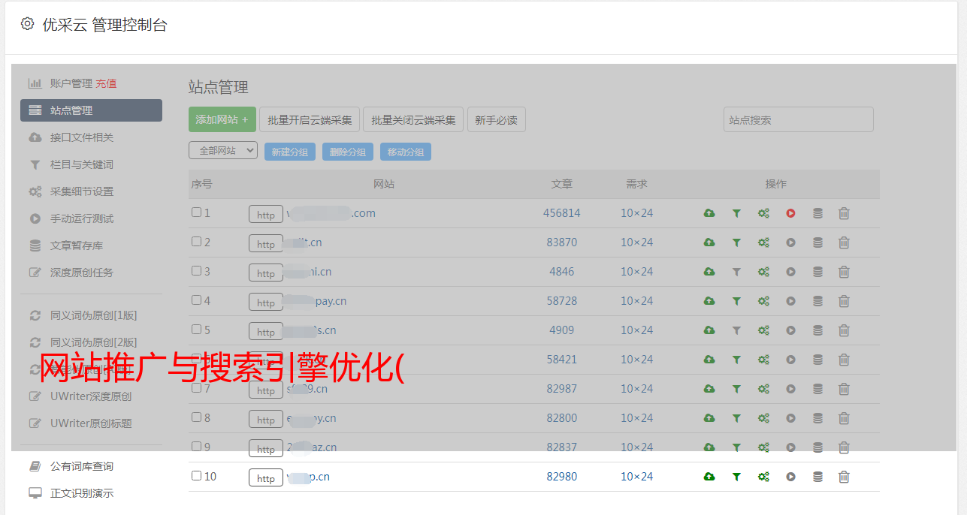The image size is (967, 515).
Task: Click the play icon in row 10
Action: pyautogui.click(x=790, y=477)
